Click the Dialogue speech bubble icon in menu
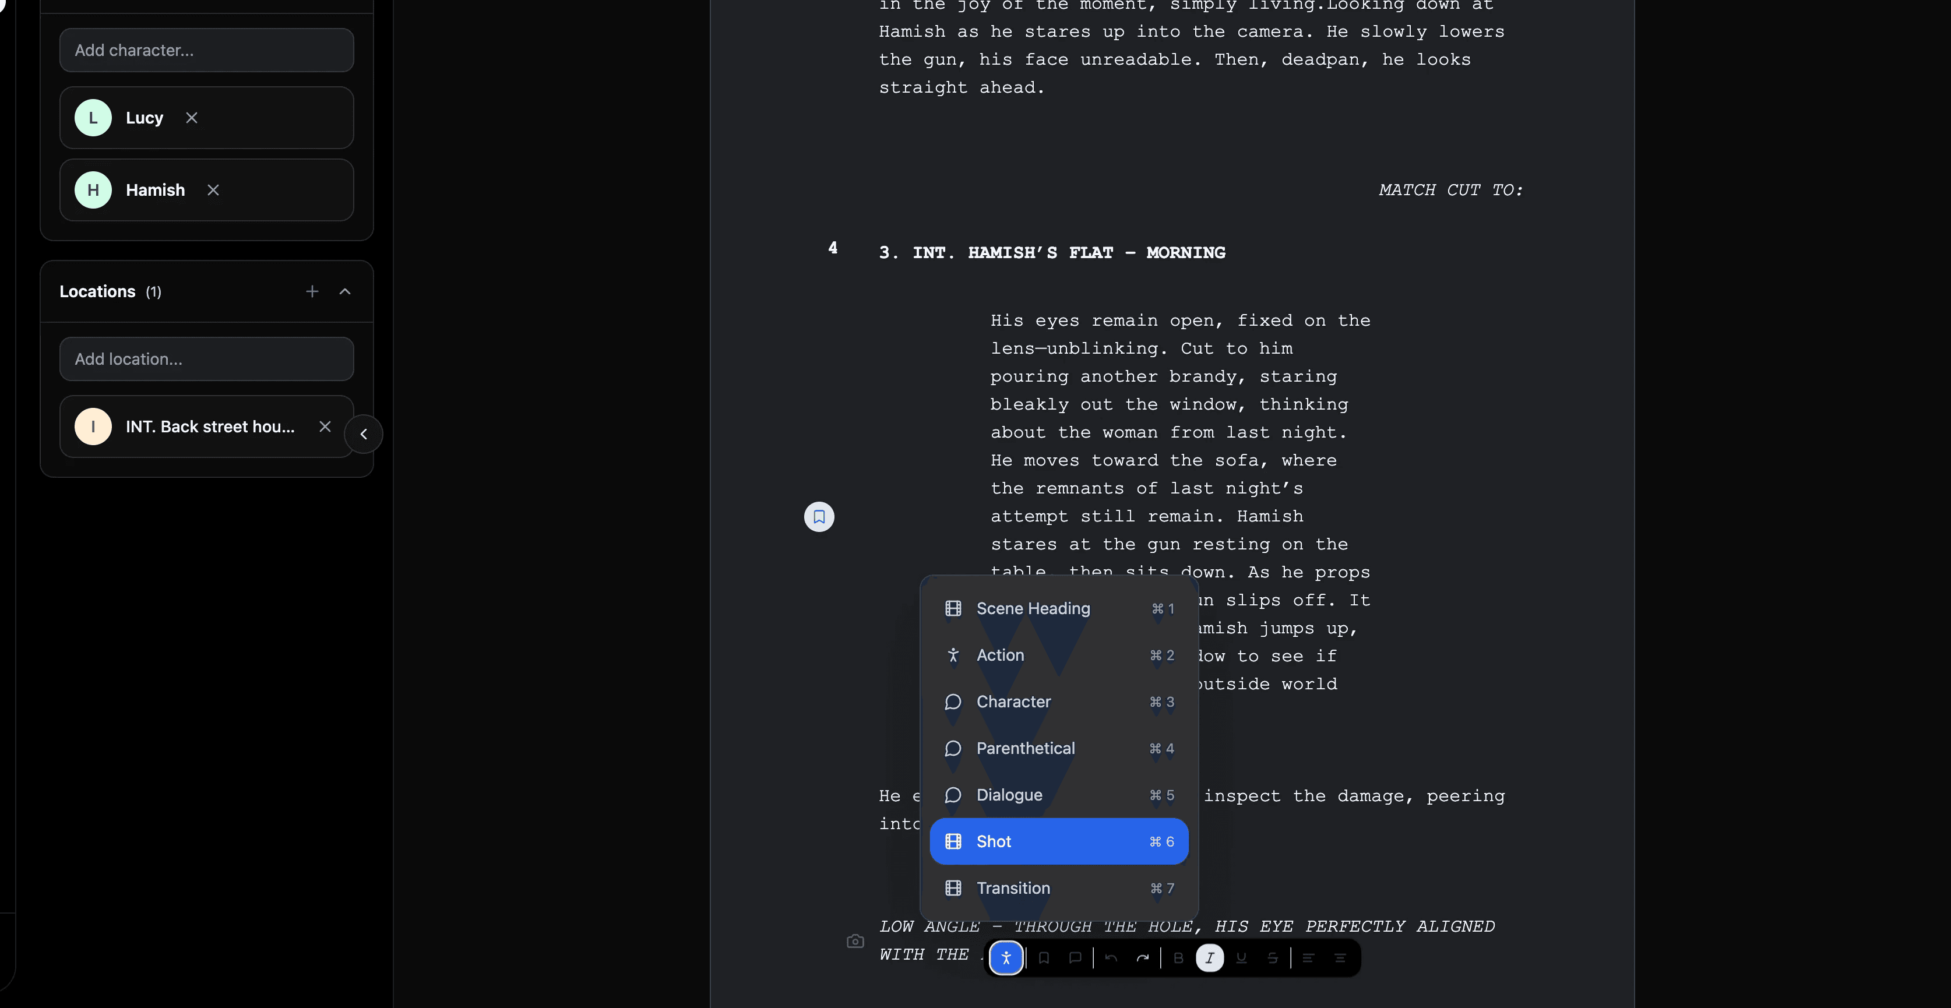The width and height of the screenshot is (1951, 1008). point(953,795)
